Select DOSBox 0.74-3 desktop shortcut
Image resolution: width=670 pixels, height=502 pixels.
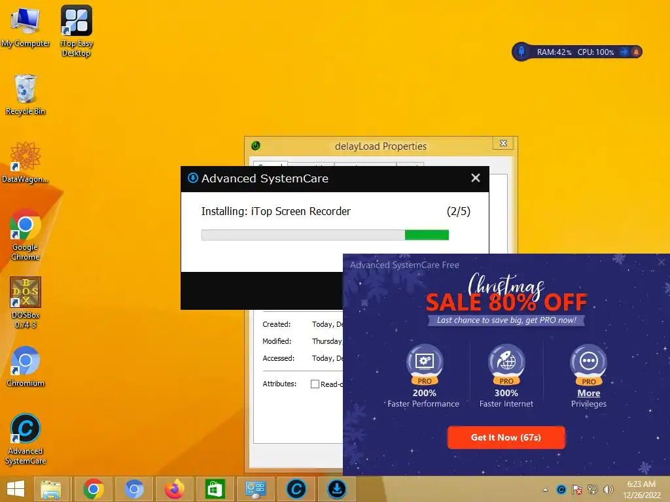tap(26, 303)
